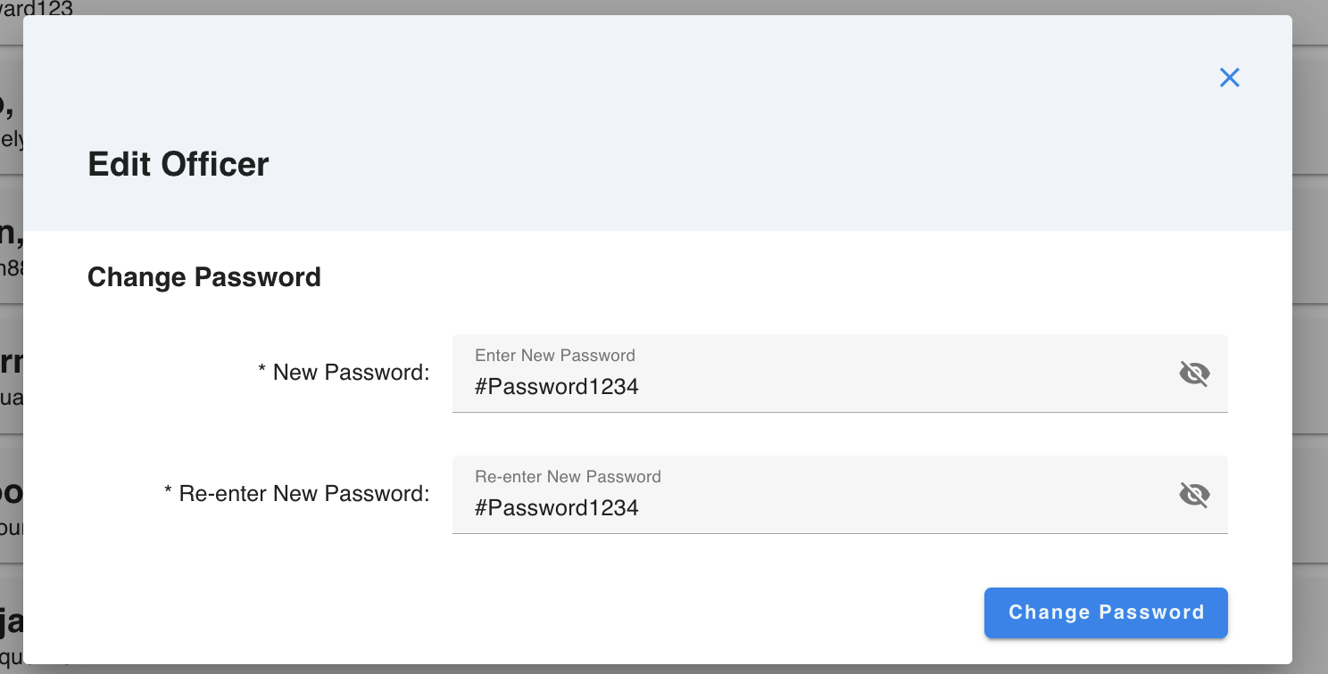The height and width of the screenshot is (674, 1328).
Task: Click the blue X to dismiss Edit Officer
Action: (x=1229, y=78)
